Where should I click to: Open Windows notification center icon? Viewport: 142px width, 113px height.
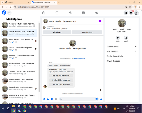click(x=138, y=108)
